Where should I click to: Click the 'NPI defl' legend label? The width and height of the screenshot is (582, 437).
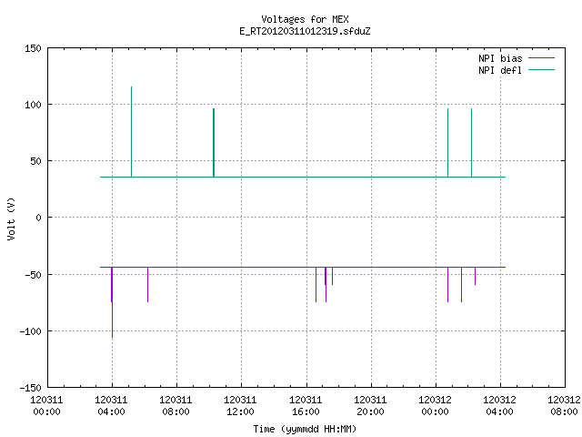pyautogui.click(x=500, y=70)
